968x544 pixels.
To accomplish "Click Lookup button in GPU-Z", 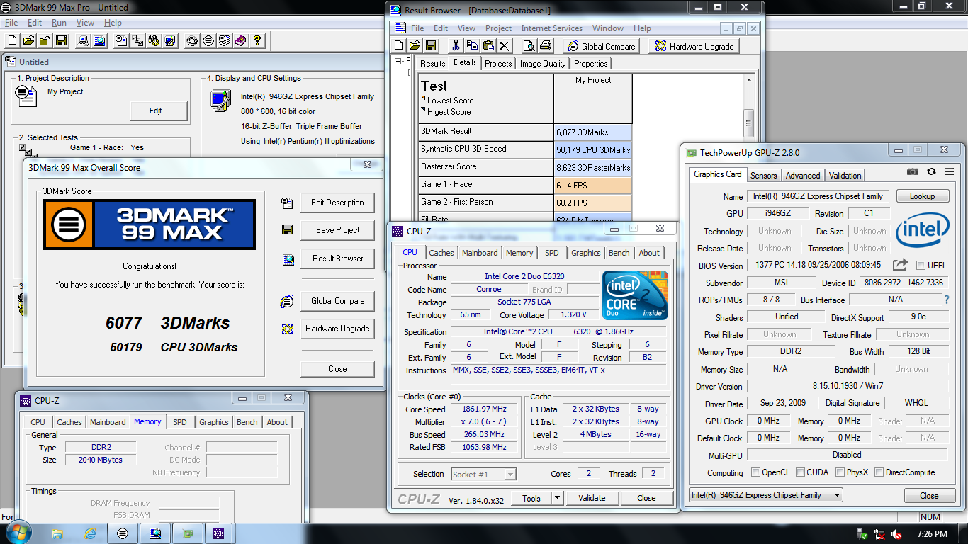I will point(922,196).
